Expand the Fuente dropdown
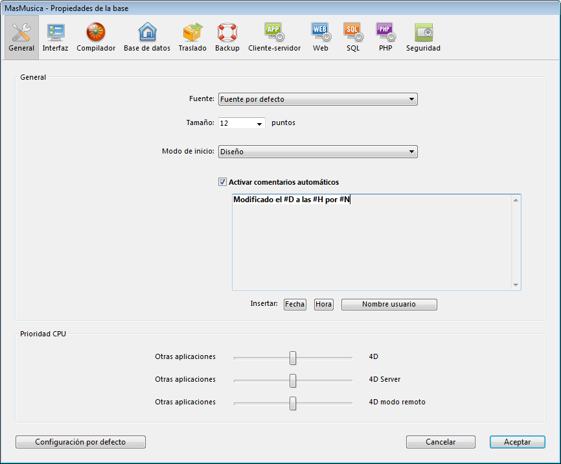This screenshot has height=464, width=561. point(317,99)
